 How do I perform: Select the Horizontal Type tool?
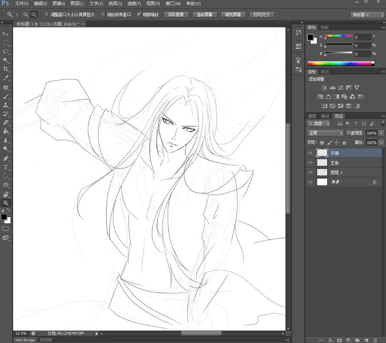[6, 167]
